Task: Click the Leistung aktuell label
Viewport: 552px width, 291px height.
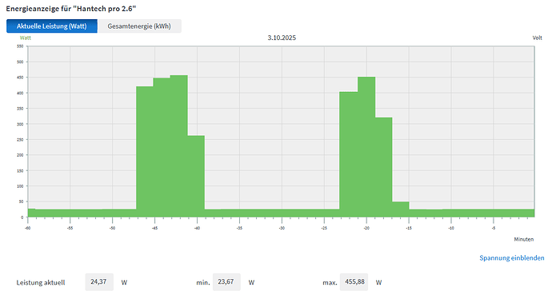Action: click(41, 282)
